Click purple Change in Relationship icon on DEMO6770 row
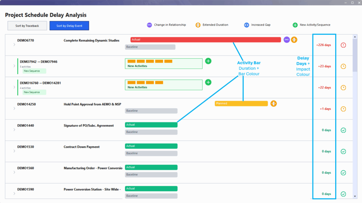The width and height of the screenshot is (362, 203). coord(287,40)
